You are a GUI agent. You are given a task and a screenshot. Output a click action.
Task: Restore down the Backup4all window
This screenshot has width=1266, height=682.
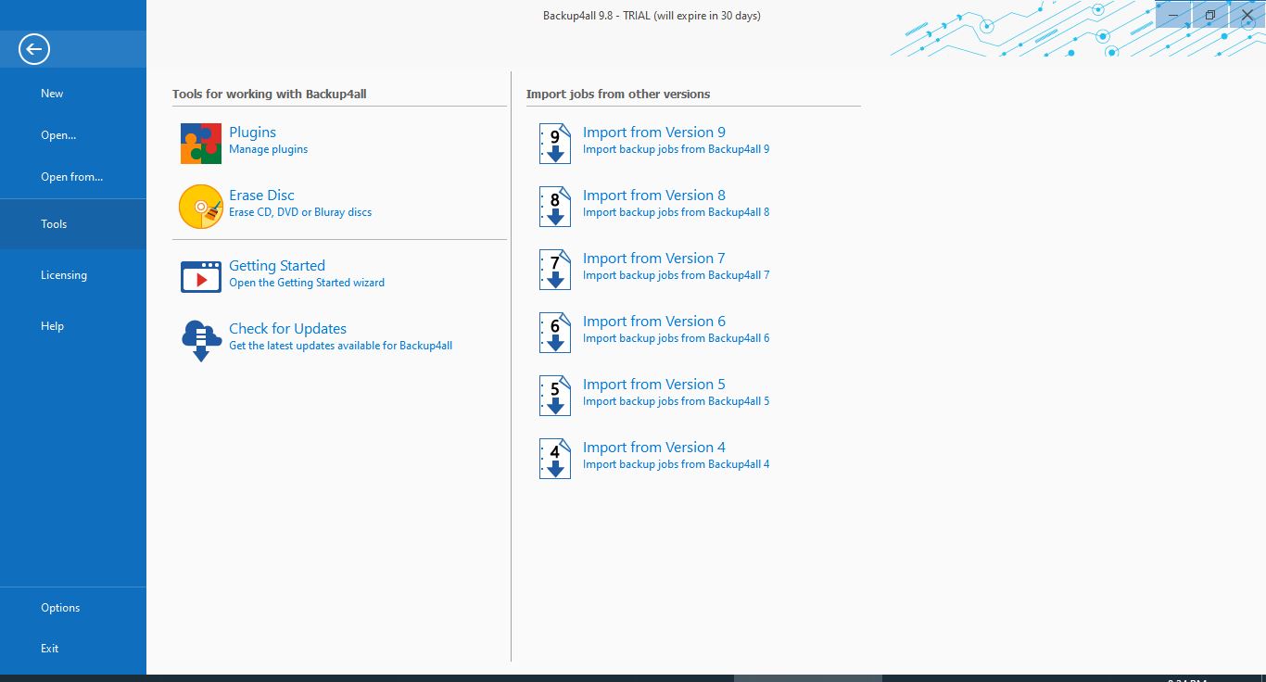pos(1210,15)
